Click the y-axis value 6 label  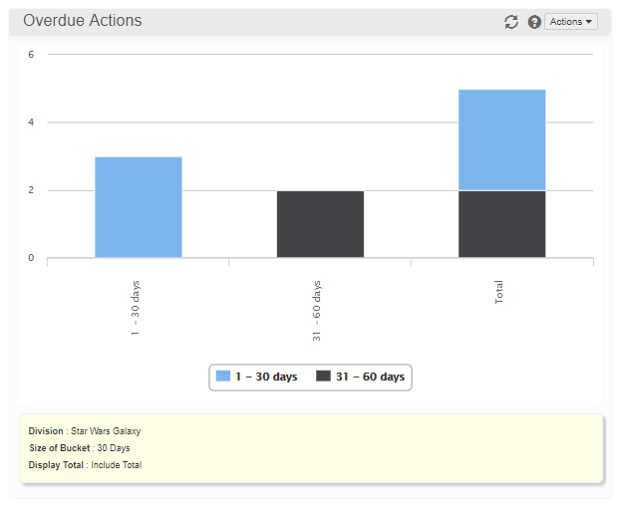31,55
